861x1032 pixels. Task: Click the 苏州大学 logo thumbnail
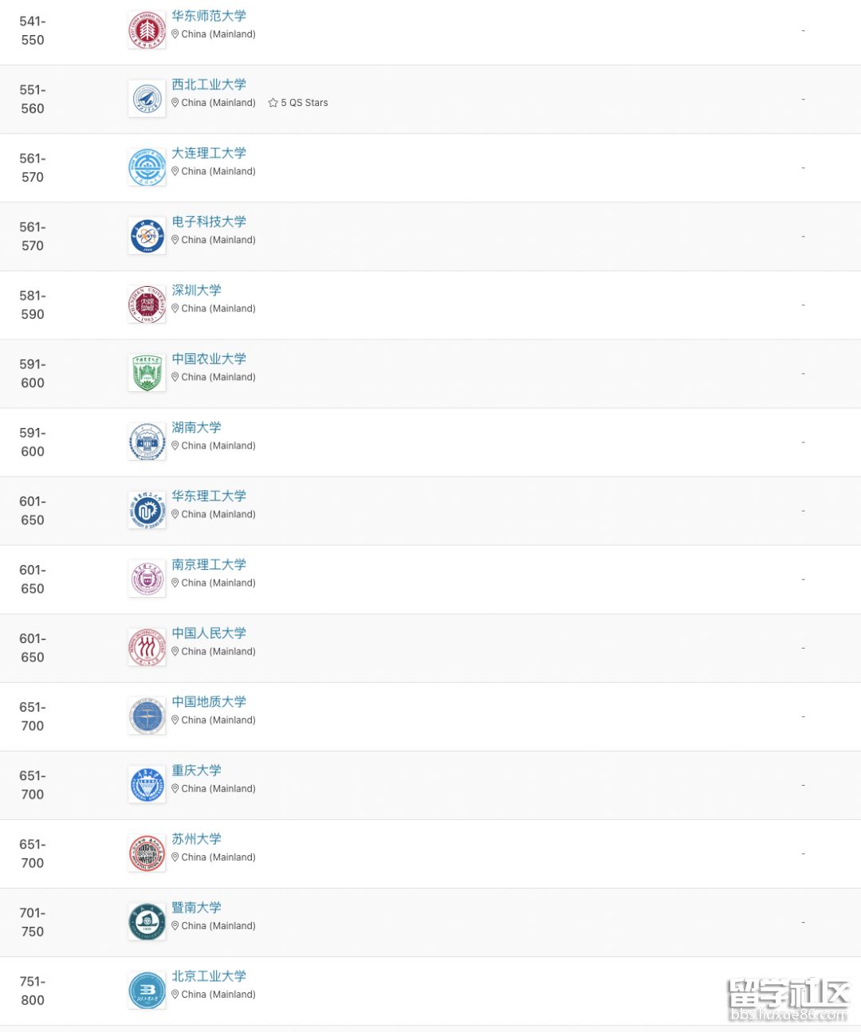(x=147, y=853)
